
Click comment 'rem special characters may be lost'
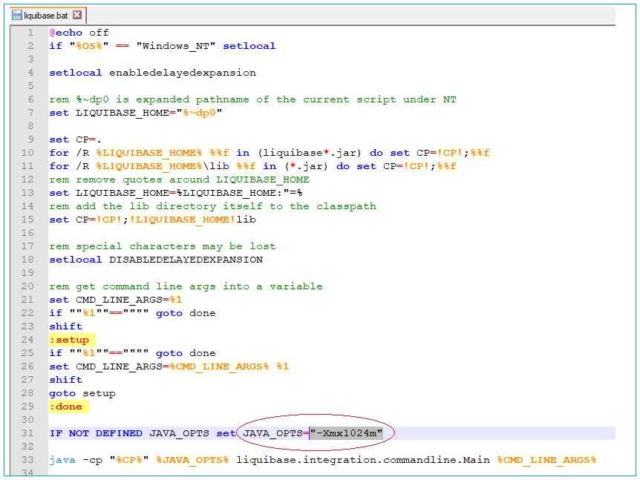[x=163, y=246]
